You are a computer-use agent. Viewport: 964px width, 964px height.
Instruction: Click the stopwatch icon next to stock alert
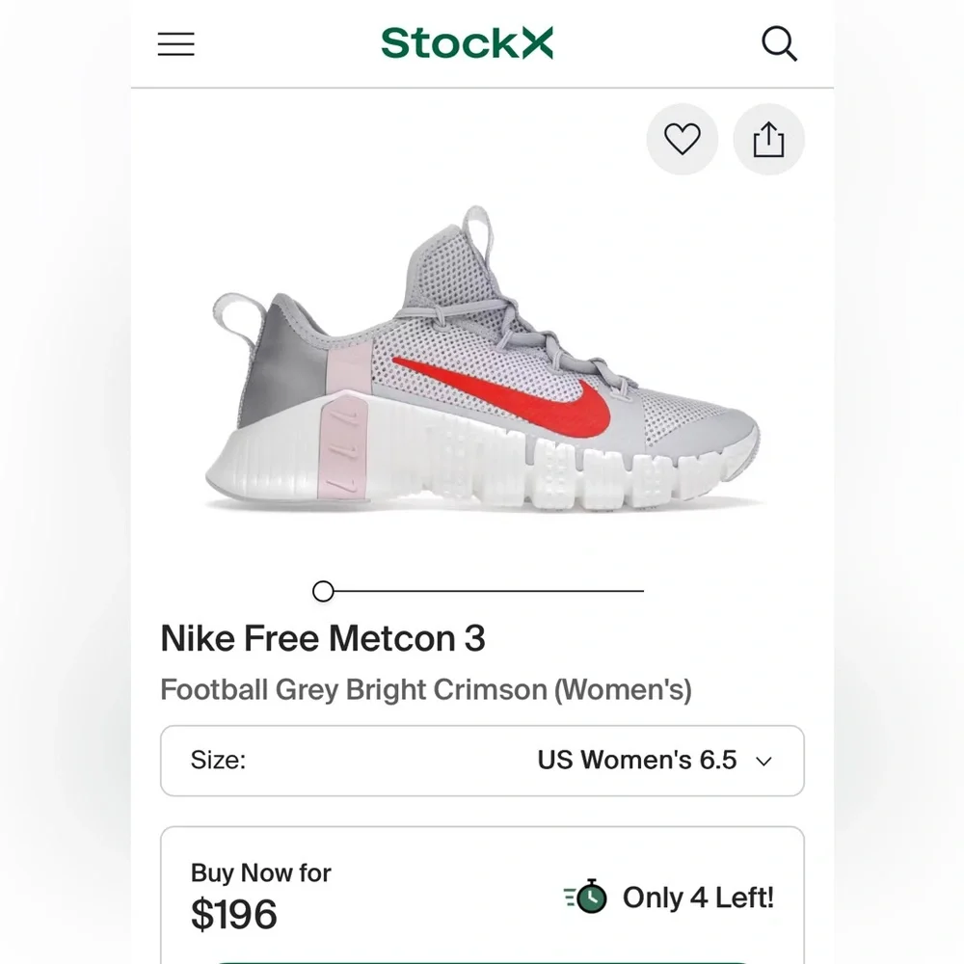(x=586, y=897)
